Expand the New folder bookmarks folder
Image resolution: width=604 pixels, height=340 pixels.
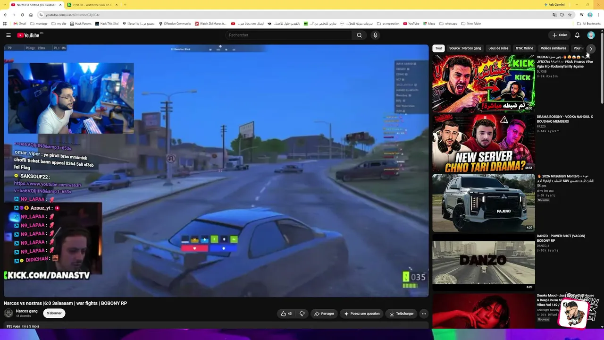pyautogui.click(x=471, y=24)
